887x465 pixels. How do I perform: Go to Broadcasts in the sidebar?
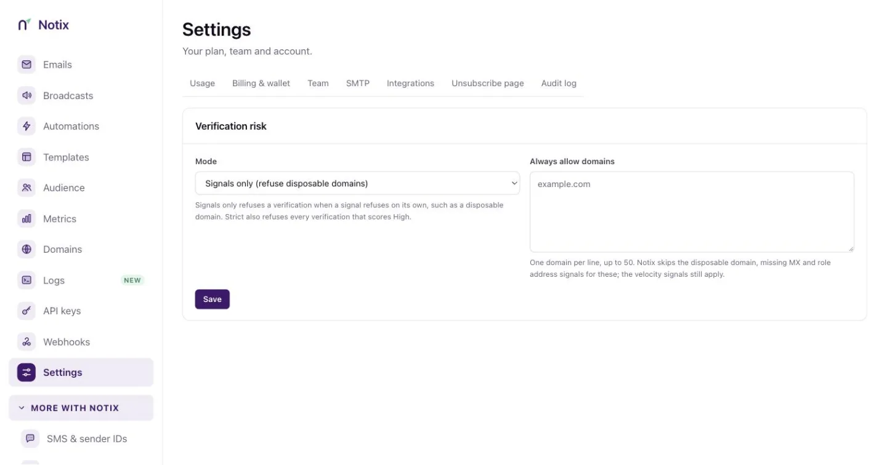coord(81,95)
